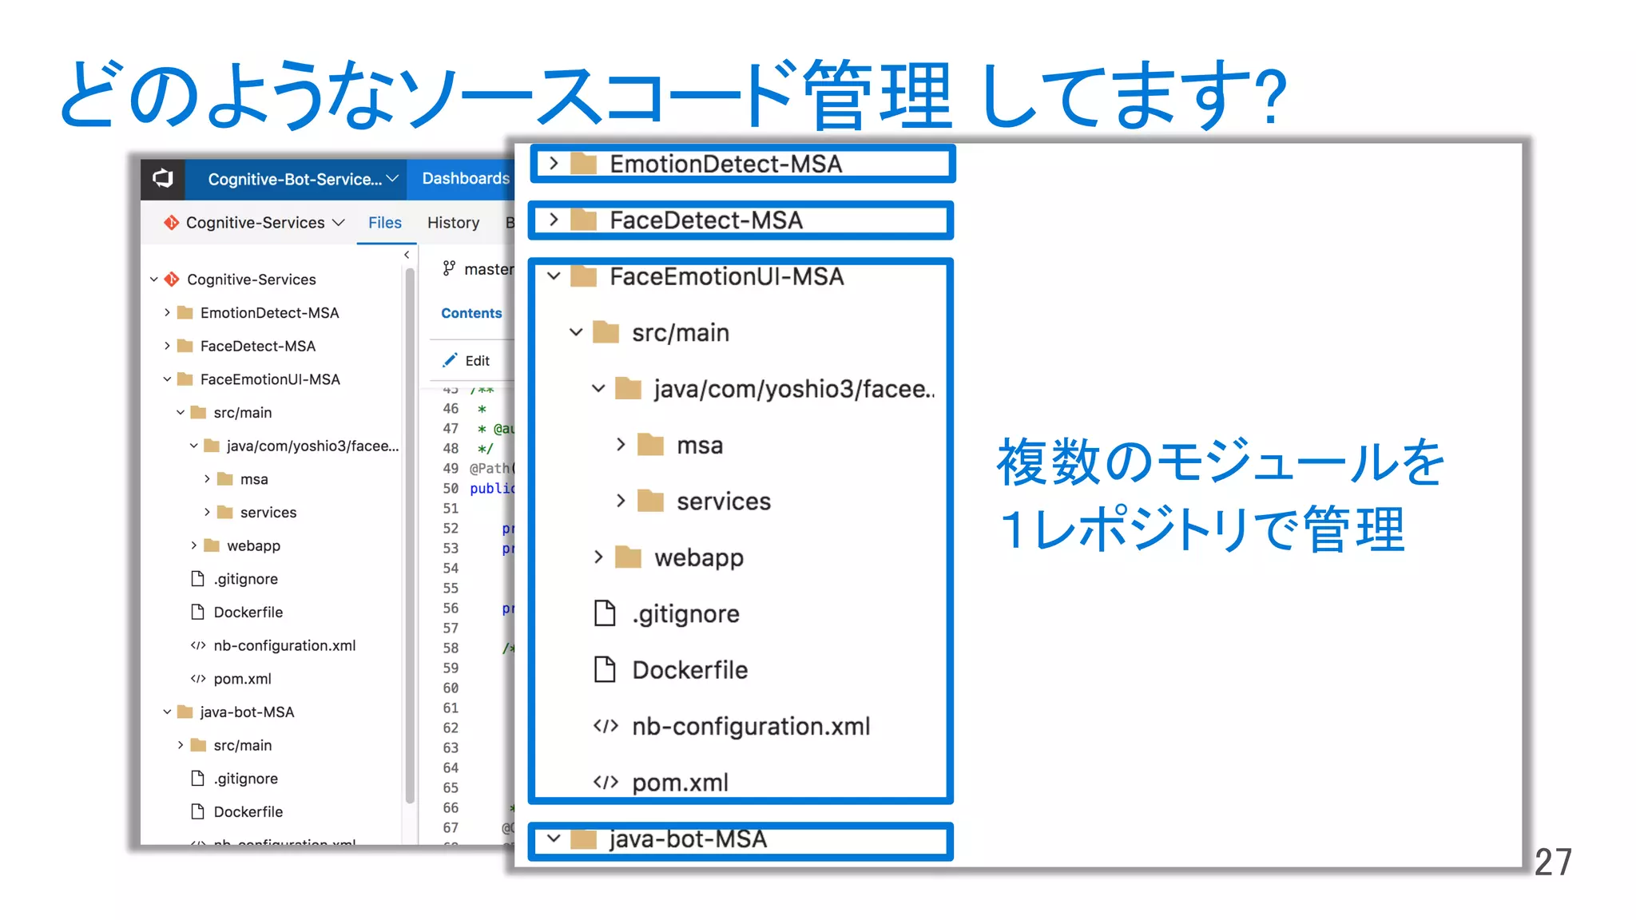Click code icon of pom.xml in left tree
Image resolution: width=1636 pixels, height=920 pixels.
pos(198,679)
